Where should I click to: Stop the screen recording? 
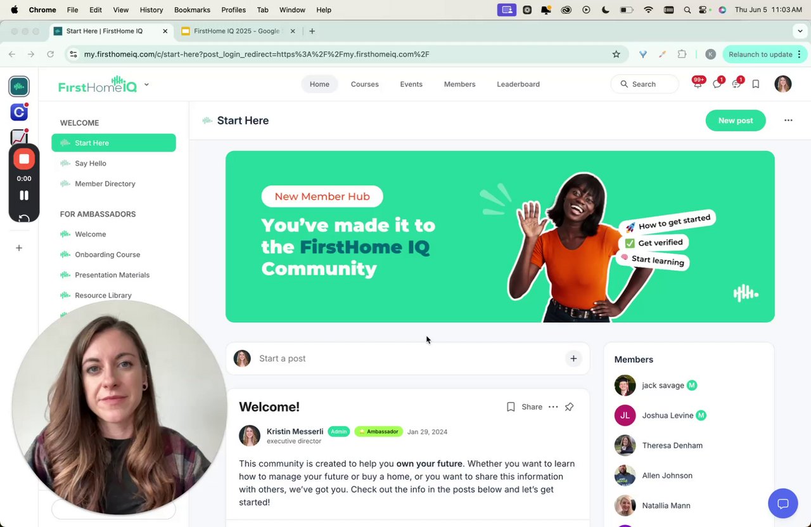click(24, 159)
